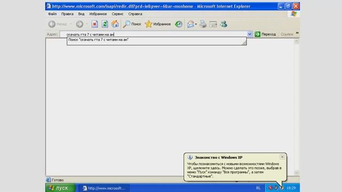The height and width of the screenshot is (192, 342).
Task: Stop page loading with red X icon
Action: (x=95, y=24)
